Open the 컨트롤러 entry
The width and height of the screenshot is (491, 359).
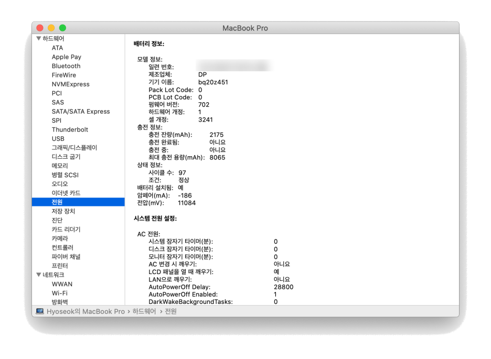point(62,247)
